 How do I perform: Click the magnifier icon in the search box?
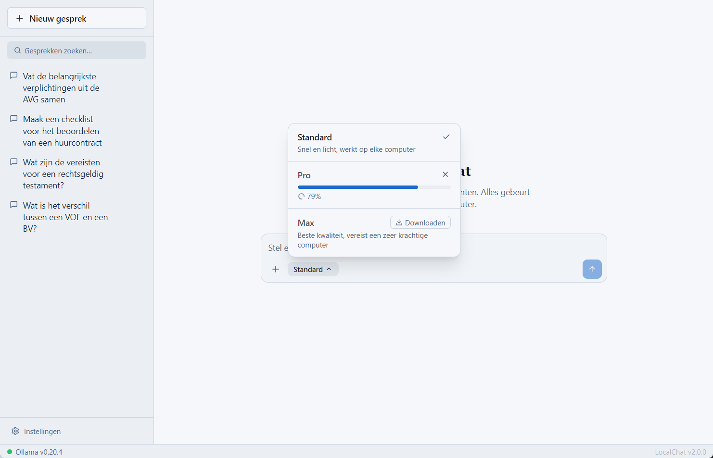(x=18, y=50)
